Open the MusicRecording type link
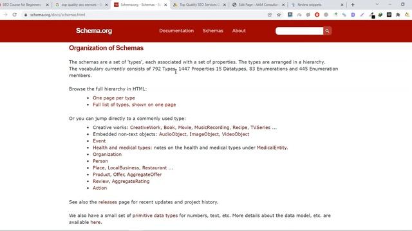 tap(212, 127)
